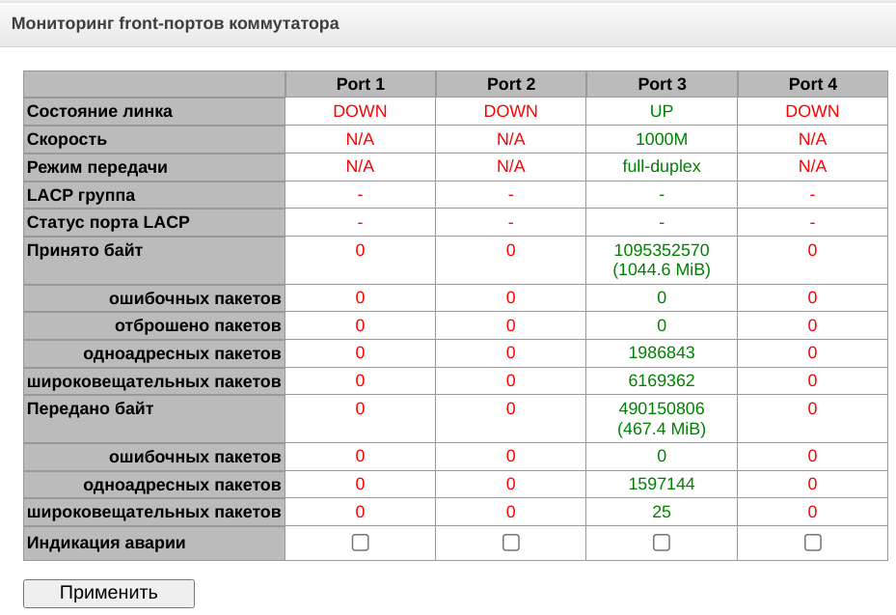Screen dimensions: 896x615
Task: Select the Port 4 column header
Action: (x=813, y=84)
